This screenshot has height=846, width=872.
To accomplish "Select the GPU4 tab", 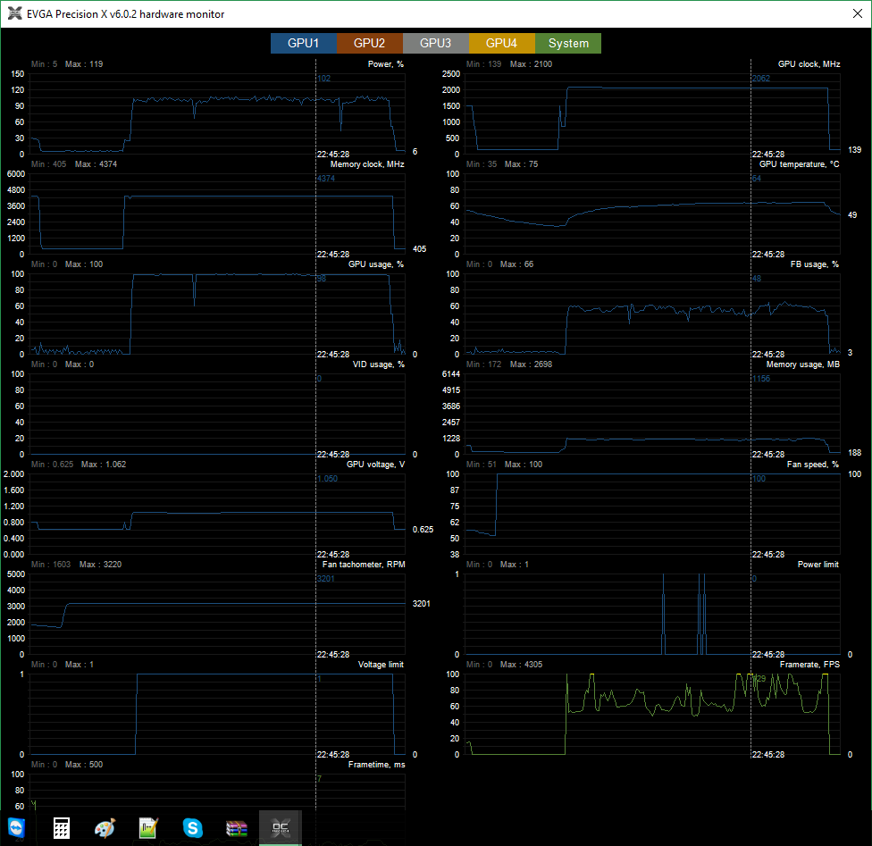I will (x=501, y=44).
